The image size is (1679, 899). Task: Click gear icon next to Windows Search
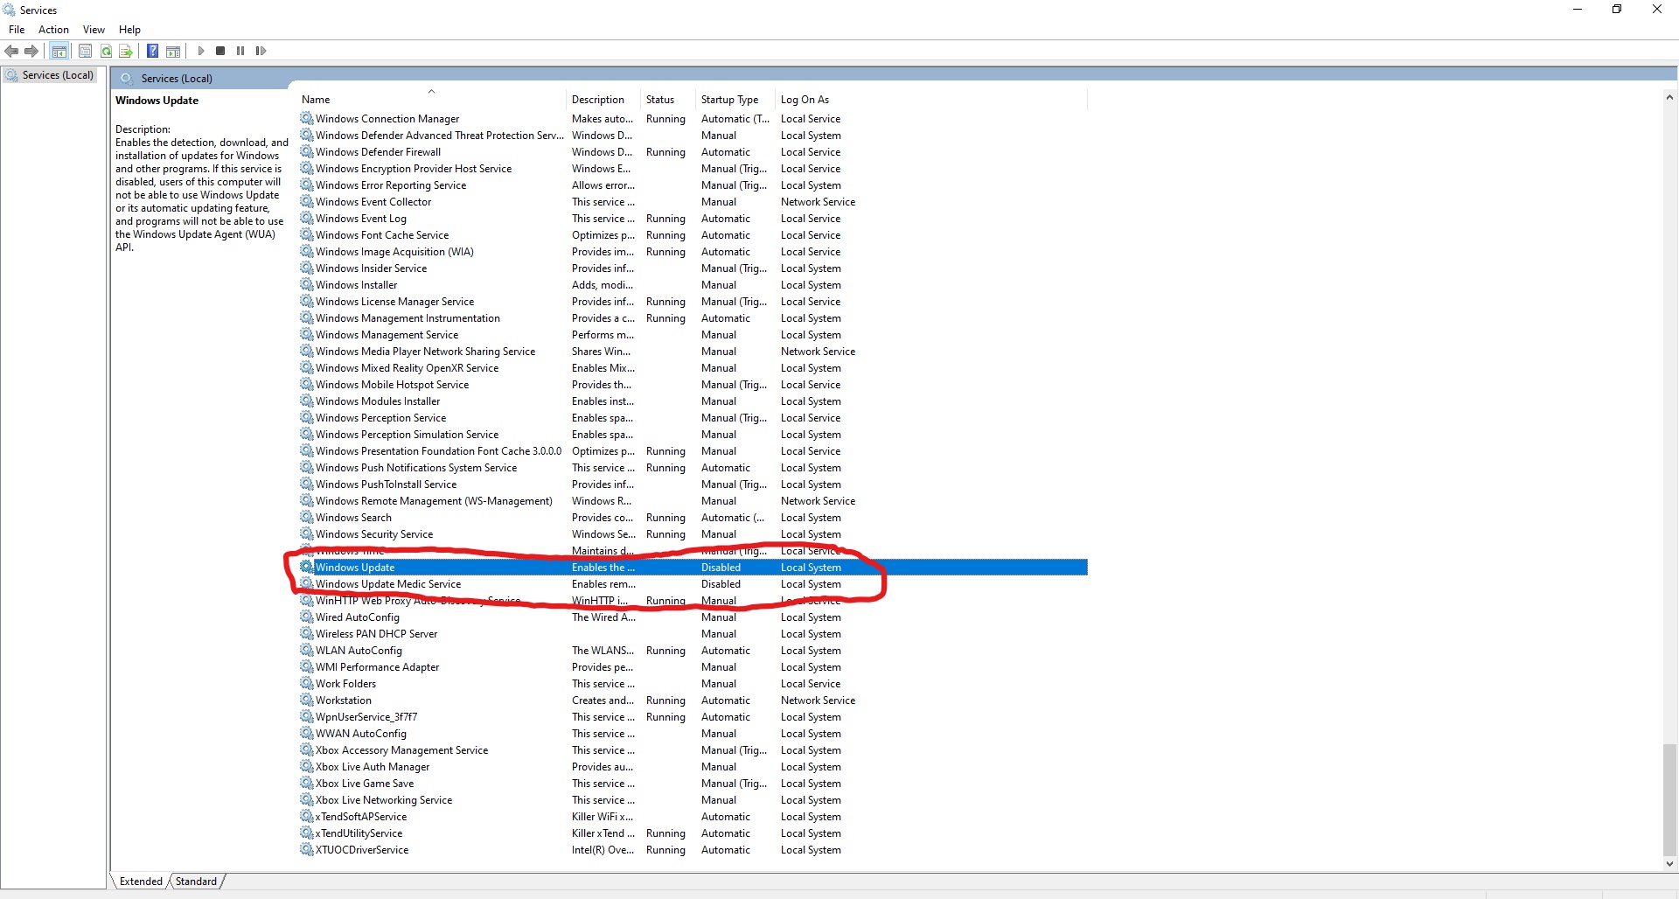[307, 517]
